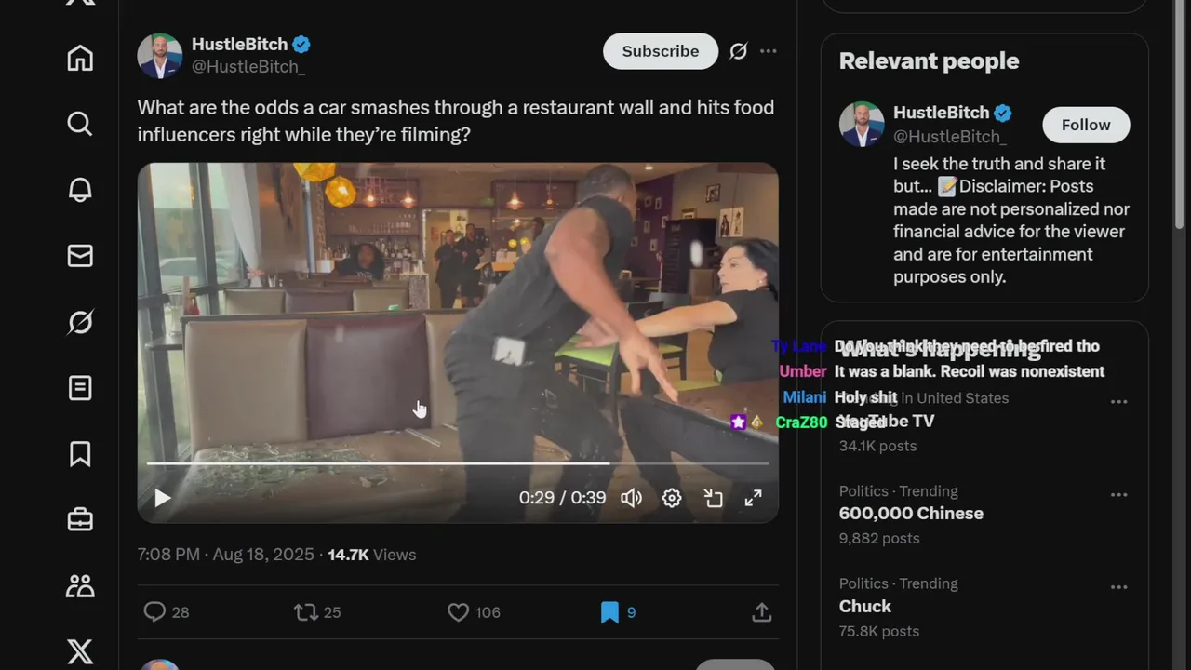Open post timestamp Aug 18, 2025
This screenshot has width=1191, height=670.
click(x=225, y=555)
